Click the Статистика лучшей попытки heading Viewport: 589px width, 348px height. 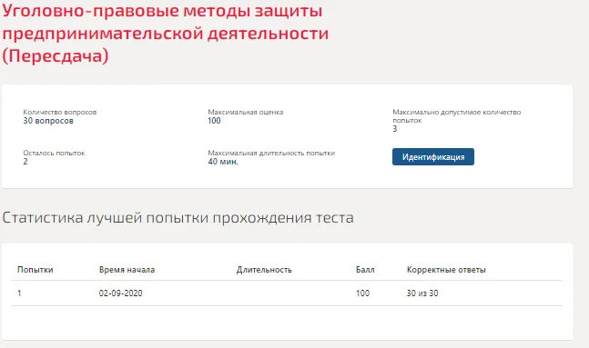click(178, 218)
